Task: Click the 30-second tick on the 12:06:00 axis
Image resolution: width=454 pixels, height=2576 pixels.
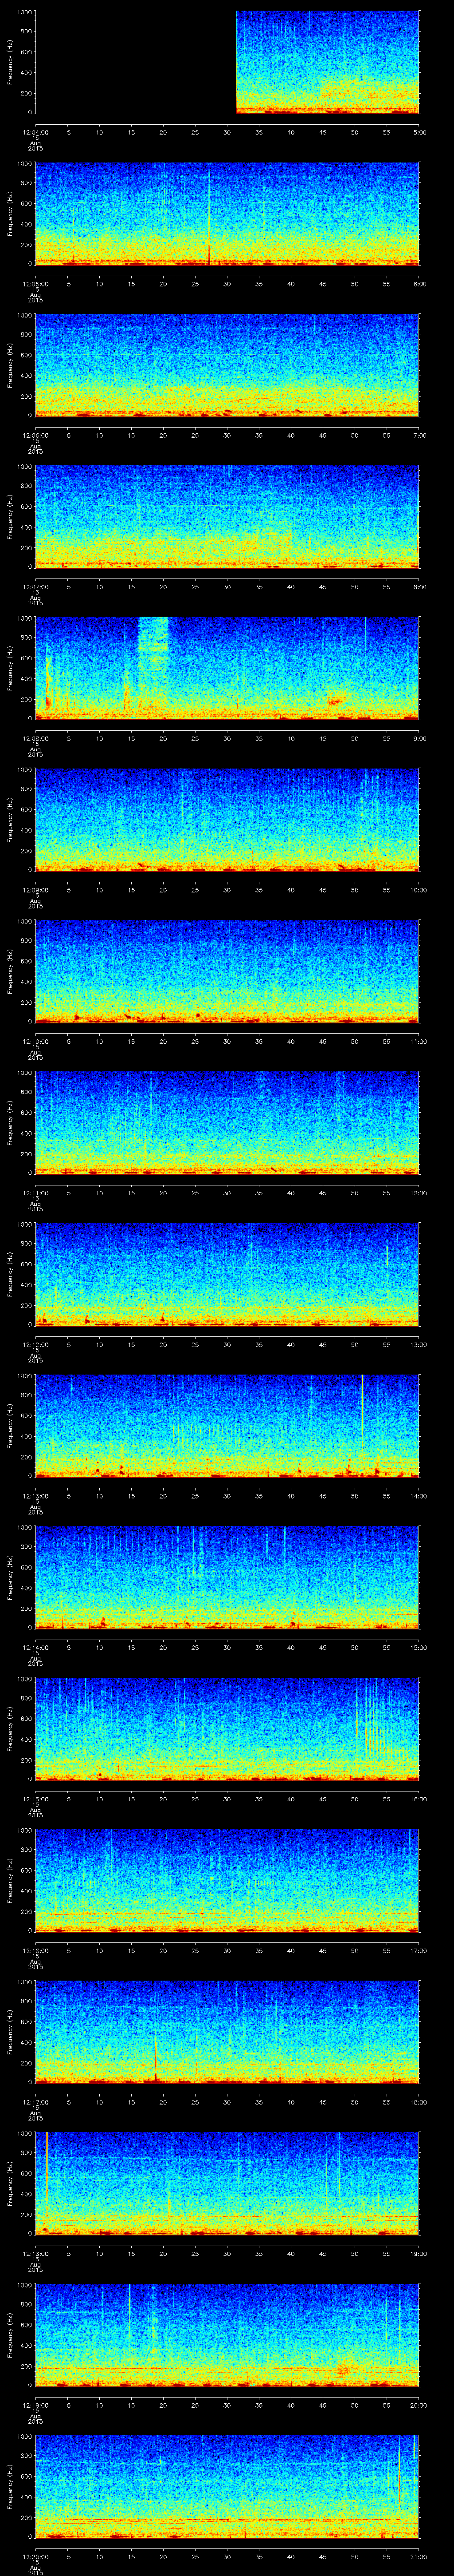Action: [x=227, y=435]
